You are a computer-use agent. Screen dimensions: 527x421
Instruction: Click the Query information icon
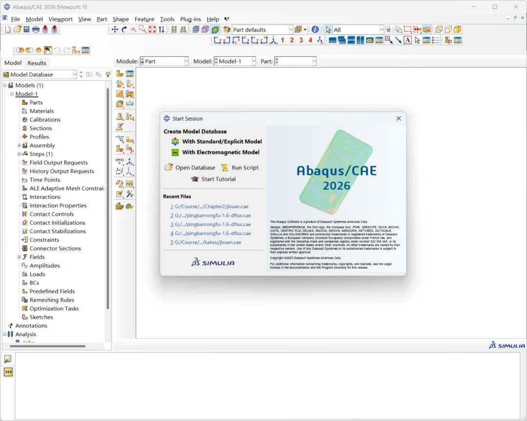coord(315,30)
